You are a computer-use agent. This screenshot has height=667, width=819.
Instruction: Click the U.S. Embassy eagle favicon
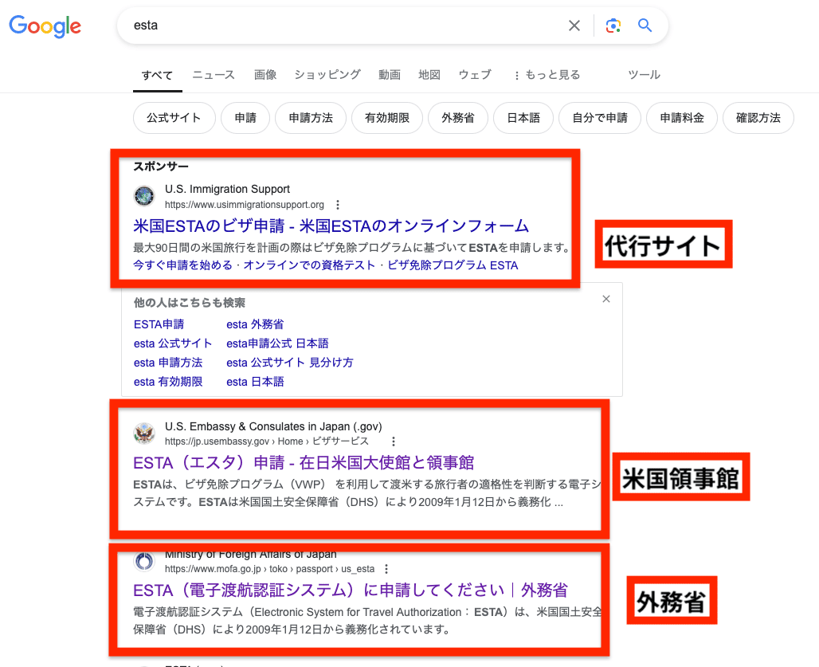[144, 434]
